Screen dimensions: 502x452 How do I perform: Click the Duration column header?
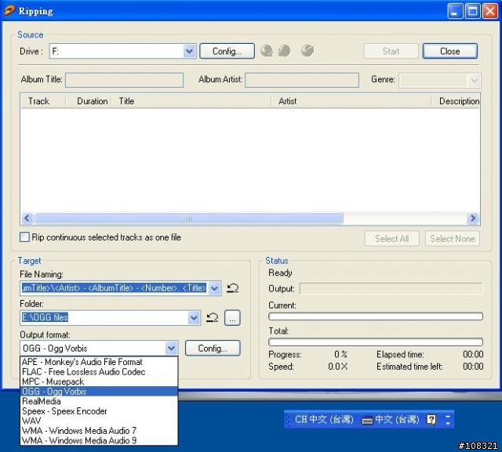pyautogui.click(x=92, y=101)
